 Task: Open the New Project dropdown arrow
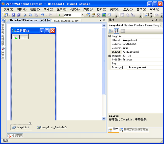[9, 15]
